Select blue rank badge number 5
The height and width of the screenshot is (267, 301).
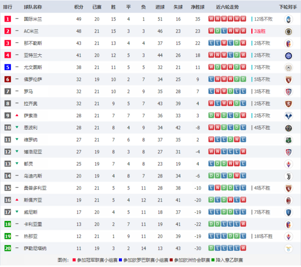8,67
